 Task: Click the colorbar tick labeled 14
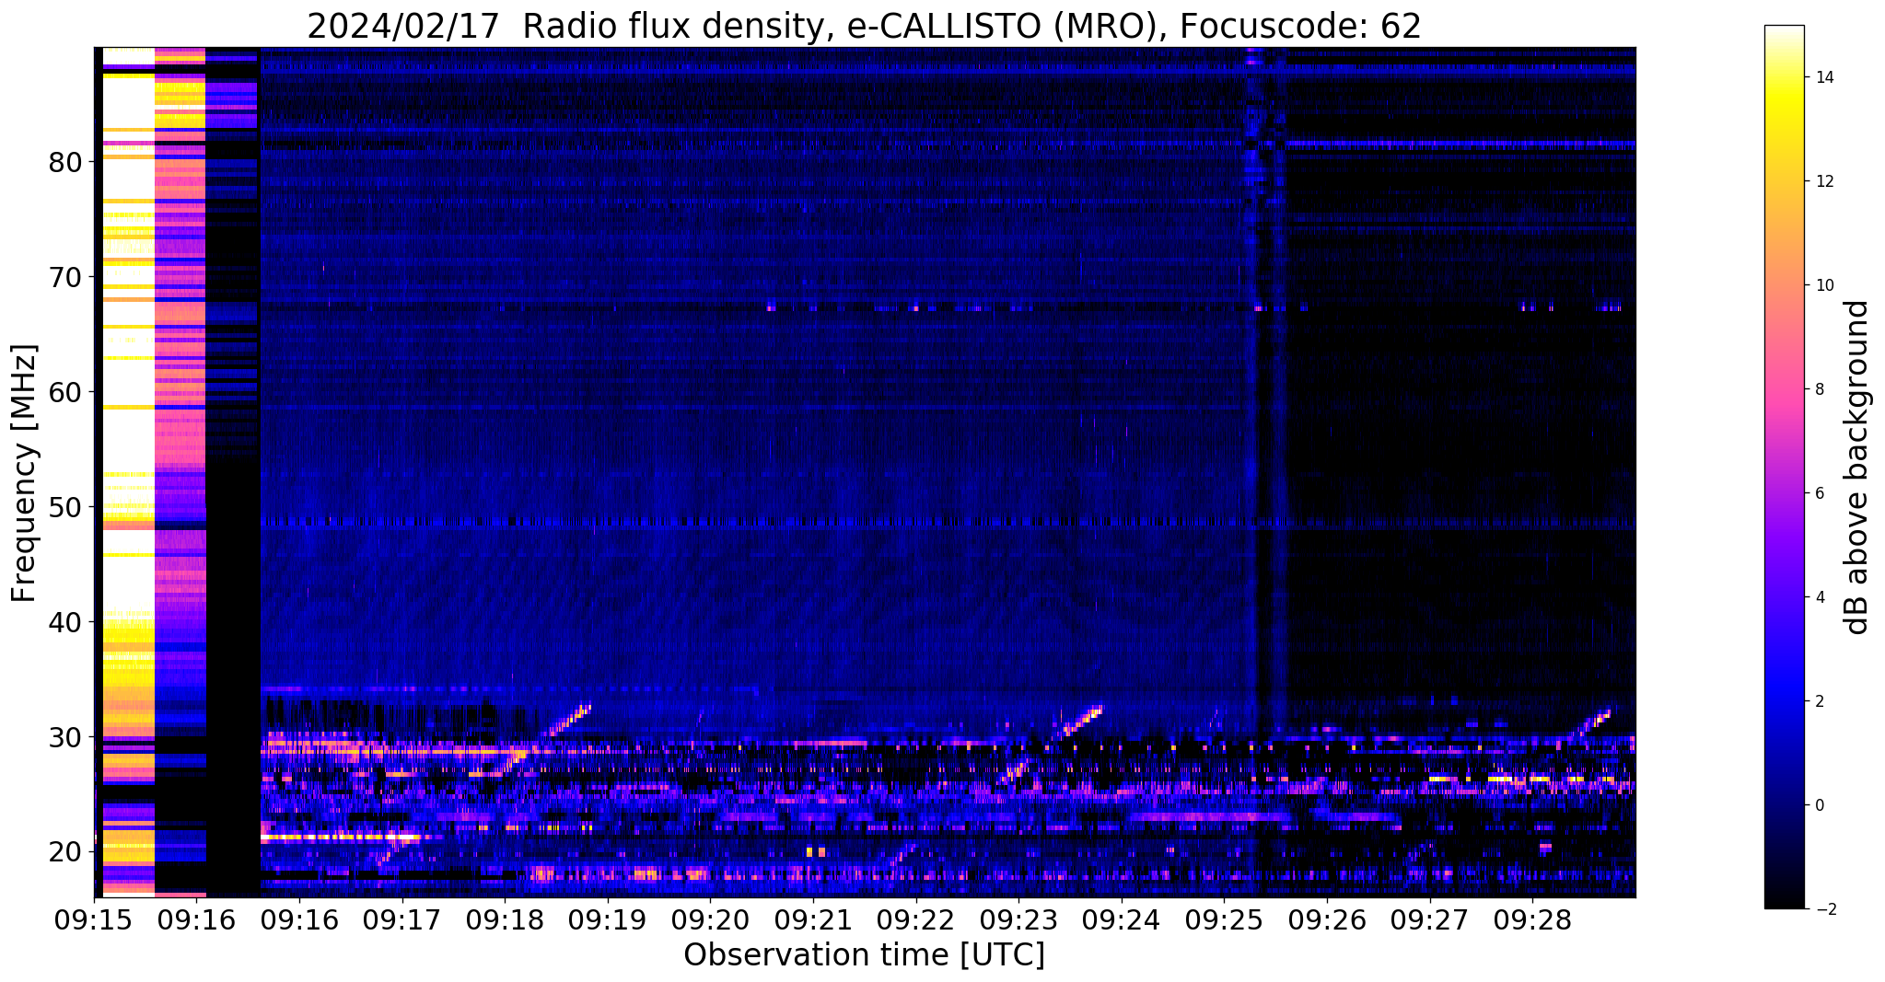pyautogui.click(x=1822, y=77)
